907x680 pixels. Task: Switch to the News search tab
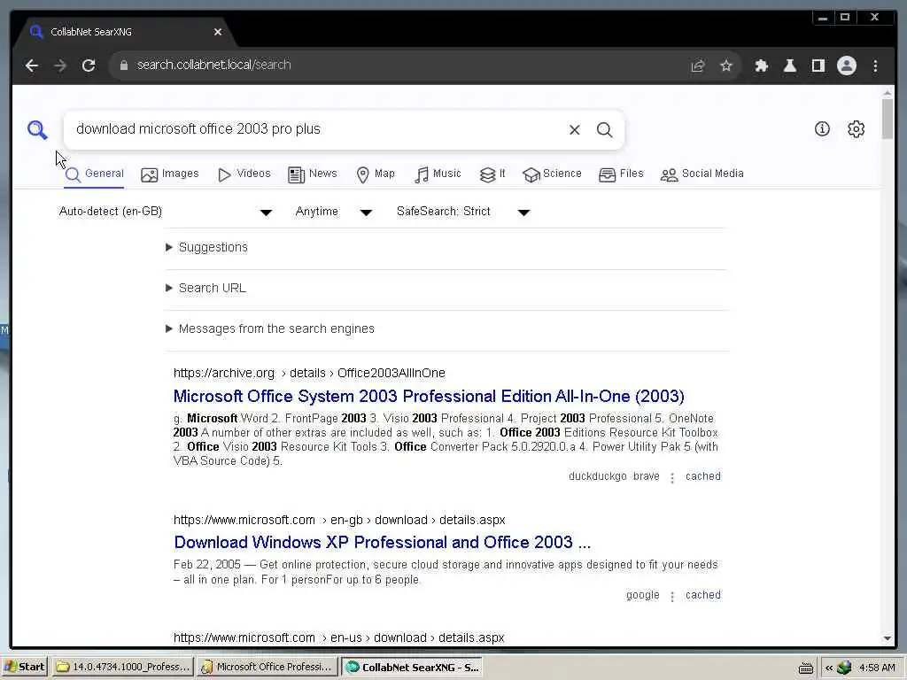click(x=313, y=174)
